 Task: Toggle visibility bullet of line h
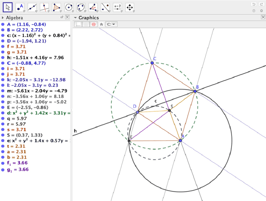[3, 58]
